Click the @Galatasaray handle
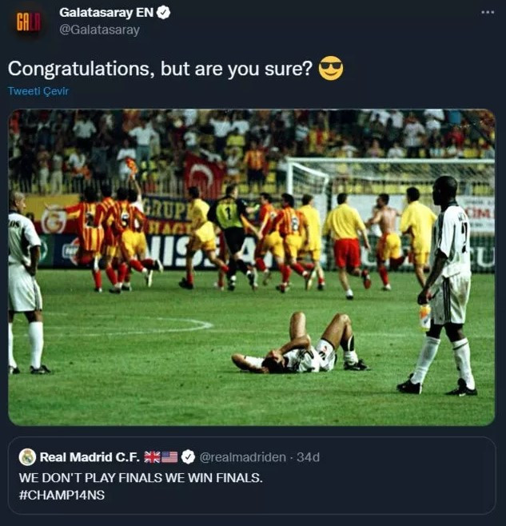506x526 pixels. click(99, 30)
